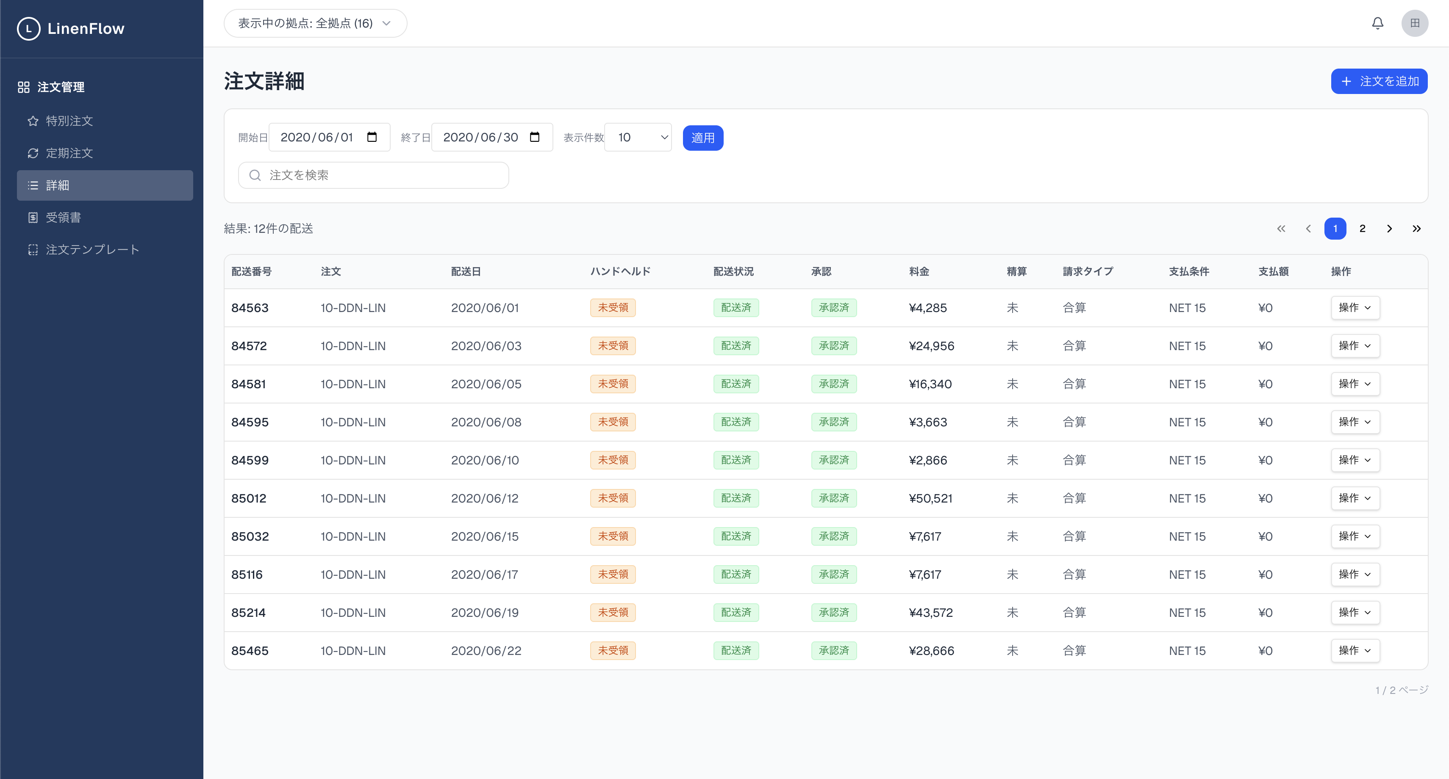Open the 表示中の拠点 location dropdown

point(315,23)
